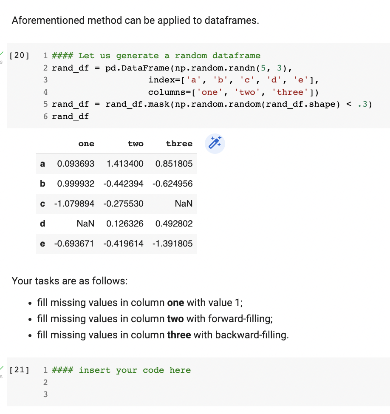The image size is (390, 414).
Task: Click the magic wand suggest-charts icon
Action: click(x=215, y=143)
